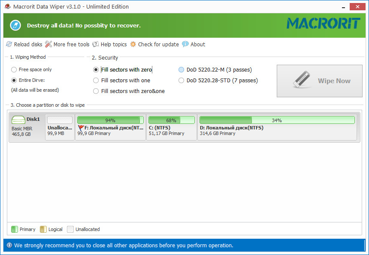Viewport: 369px width, 255px height.
Task: Click 99,9 GB Primary size text
Action: pos(94,133)
